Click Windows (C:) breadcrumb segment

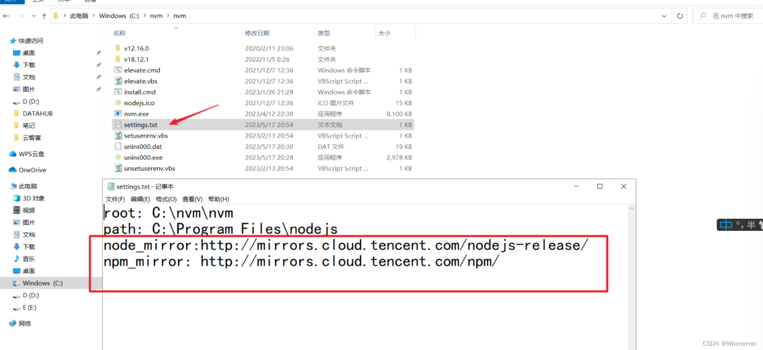pyautogui.click(x=119, y=16)
